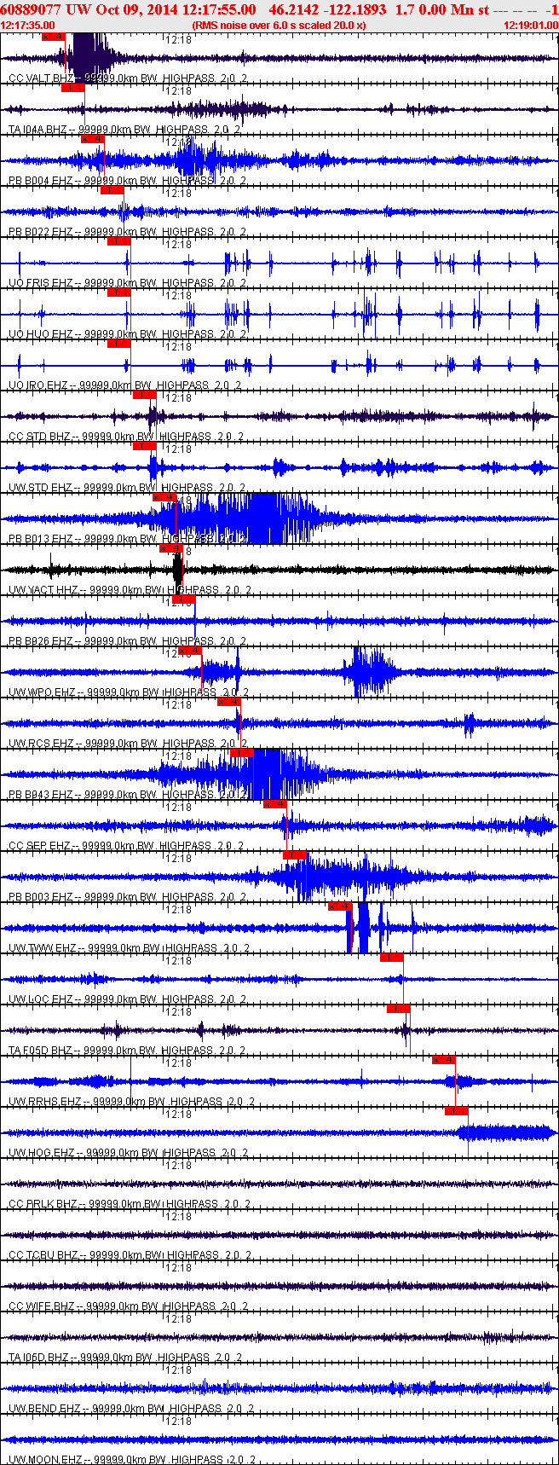Select the CC WIFE BHZ station label

click(43, 1306)
